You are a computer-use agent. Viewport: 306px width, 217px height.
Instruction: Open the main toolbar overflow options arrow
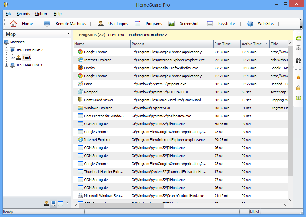pyautogui.click(x=301, y=27)
